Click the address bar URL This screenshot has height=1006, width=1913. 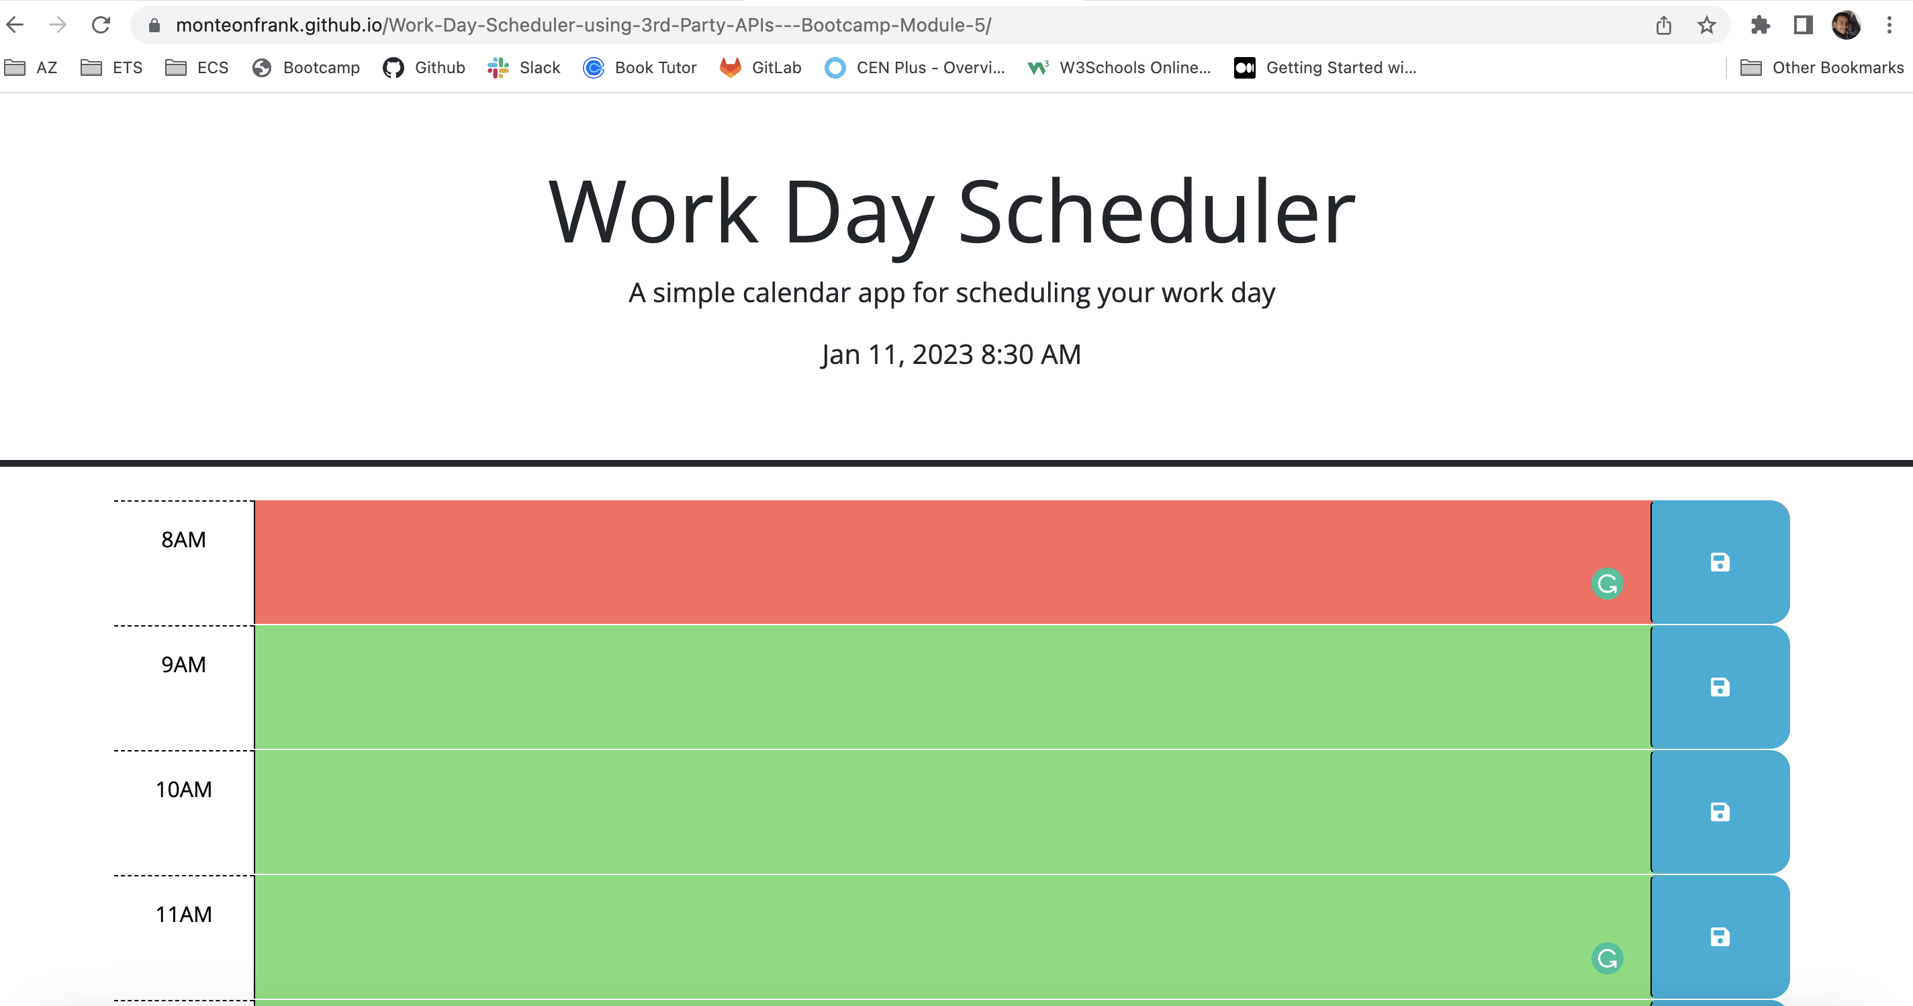[583, 25]
